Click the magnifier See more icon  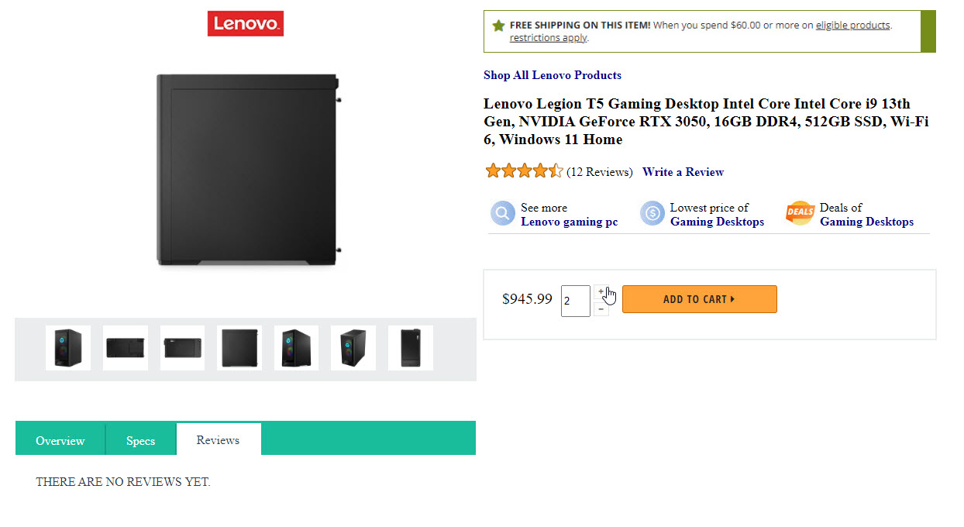[502, 214]
